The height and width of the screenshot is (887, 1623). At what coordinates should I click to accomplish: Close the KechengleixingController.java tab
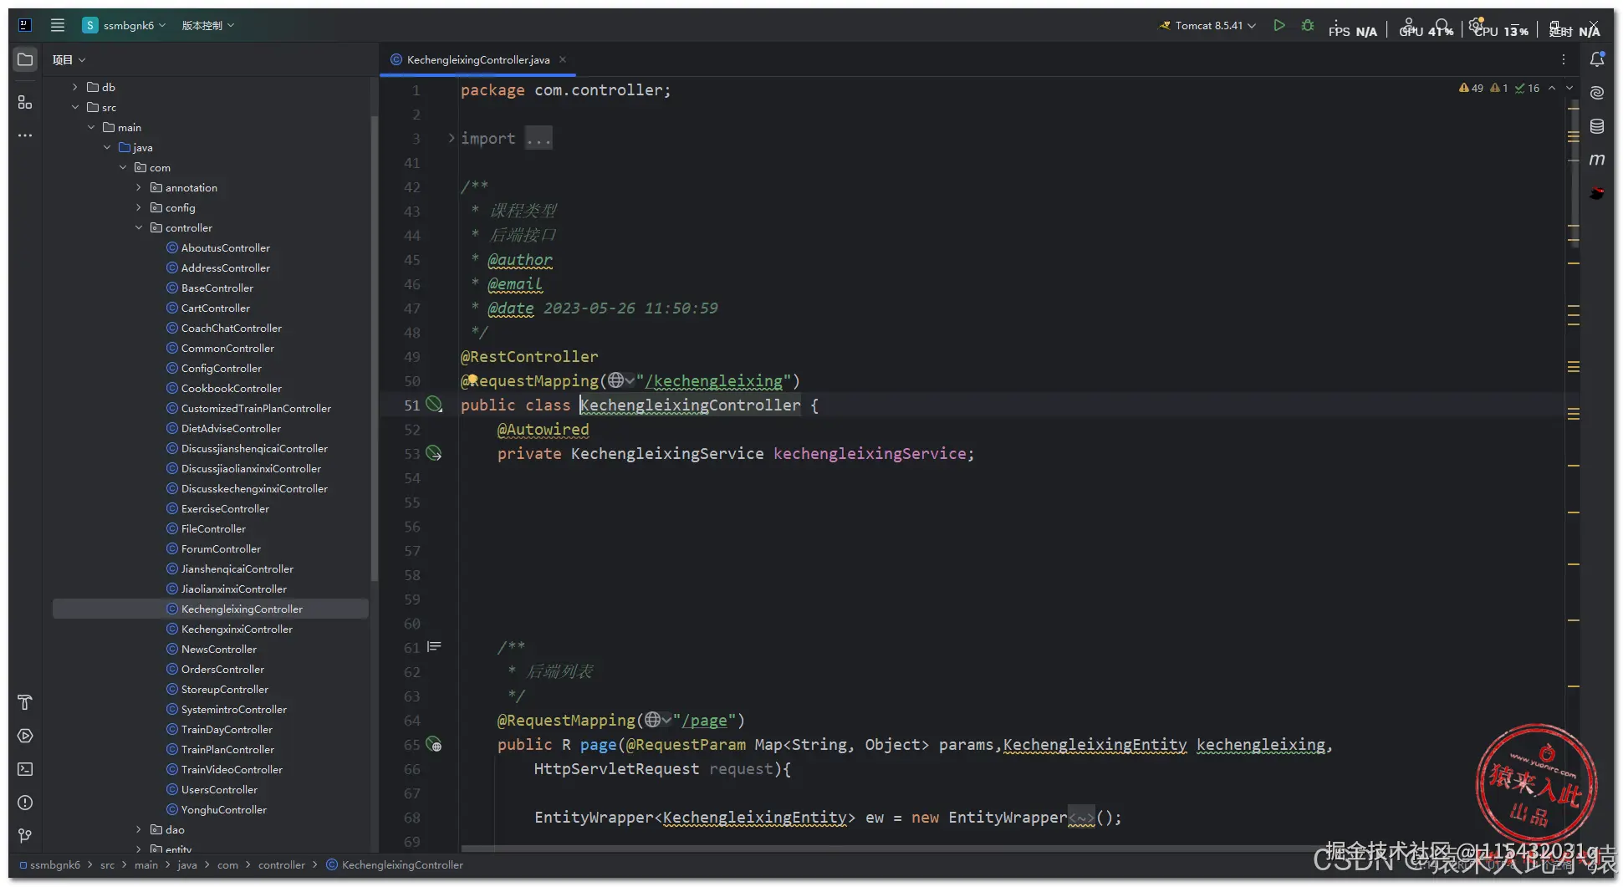563,59
